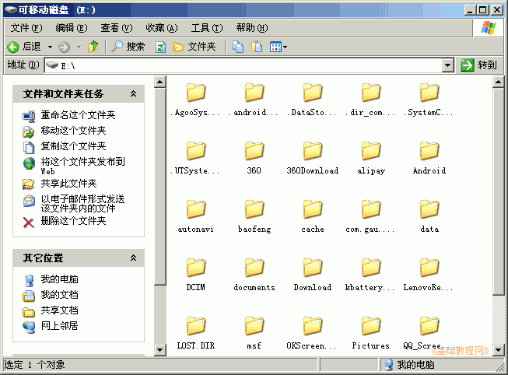This screenshot has width=508, height=375.
Task: Collapse the 其它位置 panel
Action: click(133, 258)
